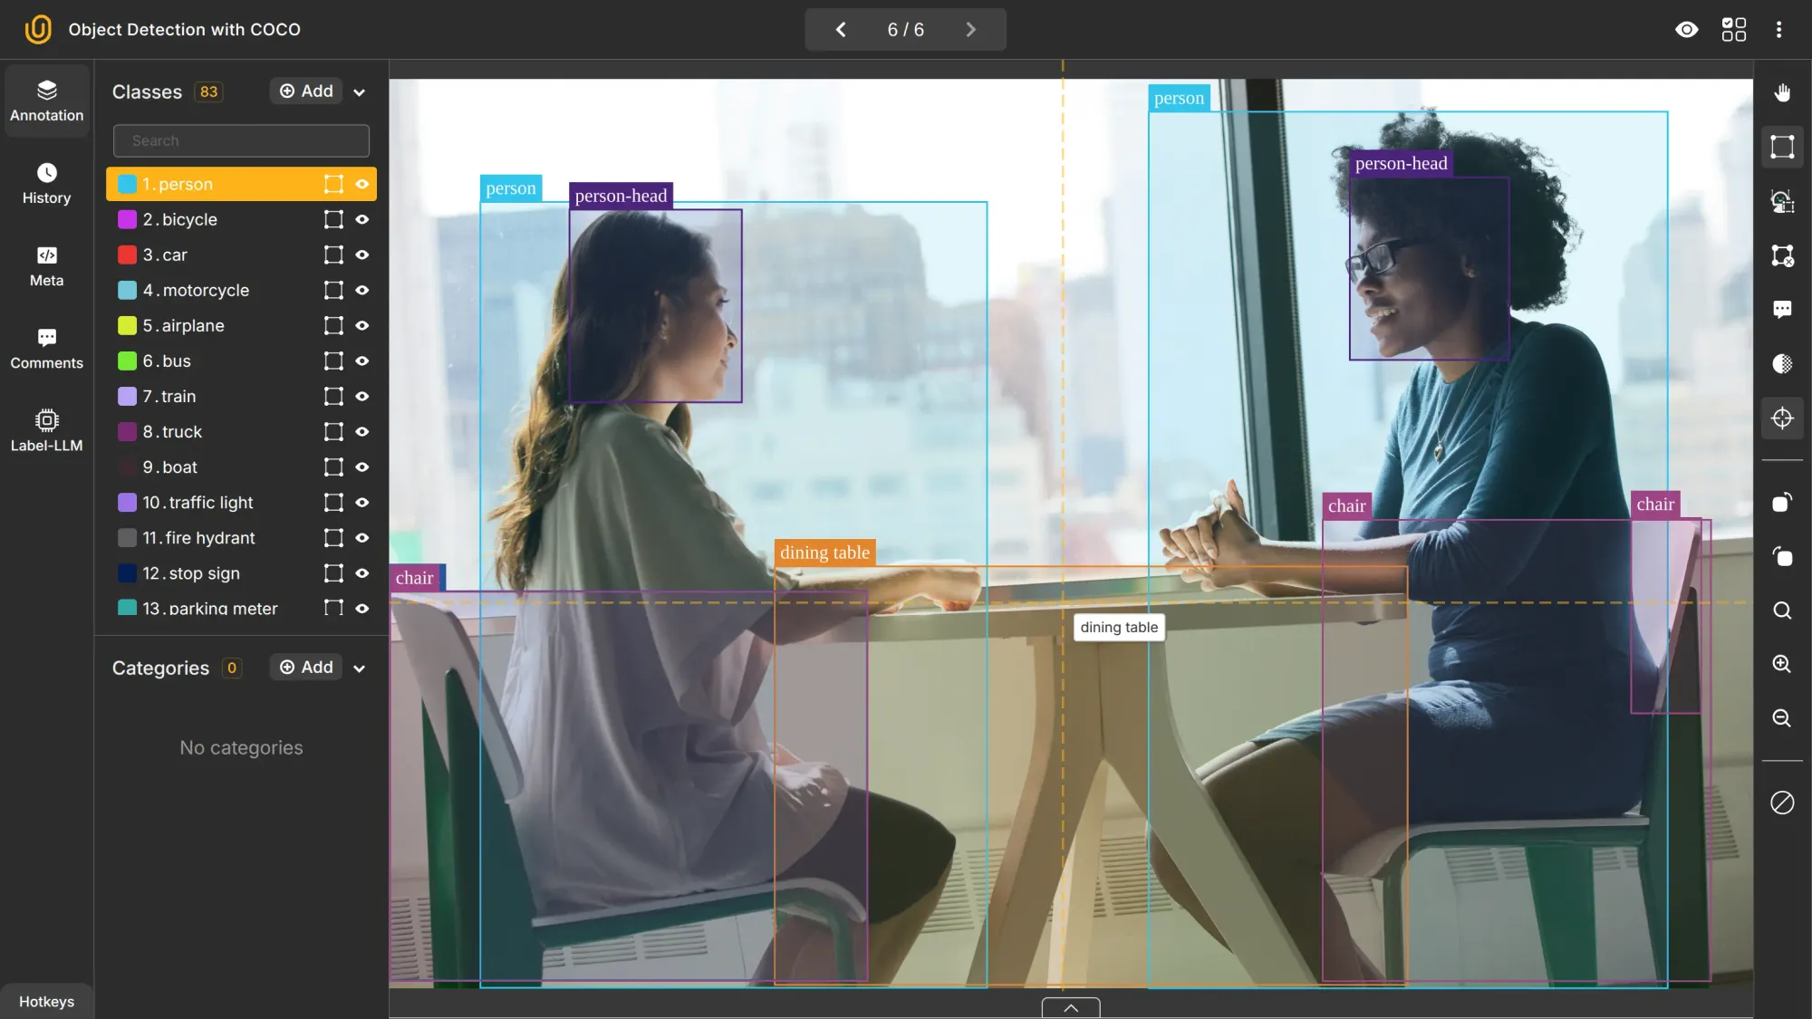Viewport: 1812px width, 1019px height.
Task: Select the search/filter icon on right toolbar
Action: click(x=1785, y=610)
